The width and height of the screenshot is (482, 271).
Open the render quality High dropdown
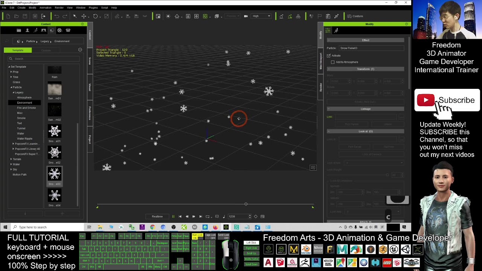261,16
